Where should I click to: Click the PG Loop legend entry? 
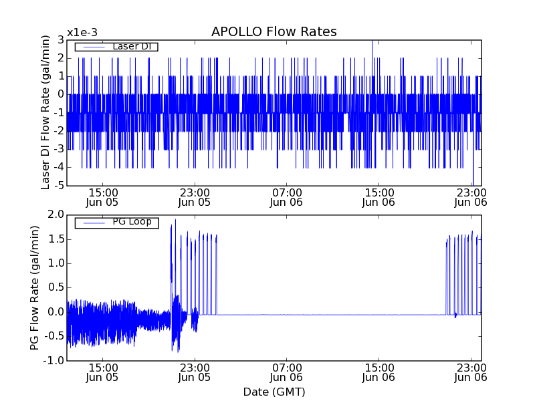pyautogui.click(x=116, y=223)
